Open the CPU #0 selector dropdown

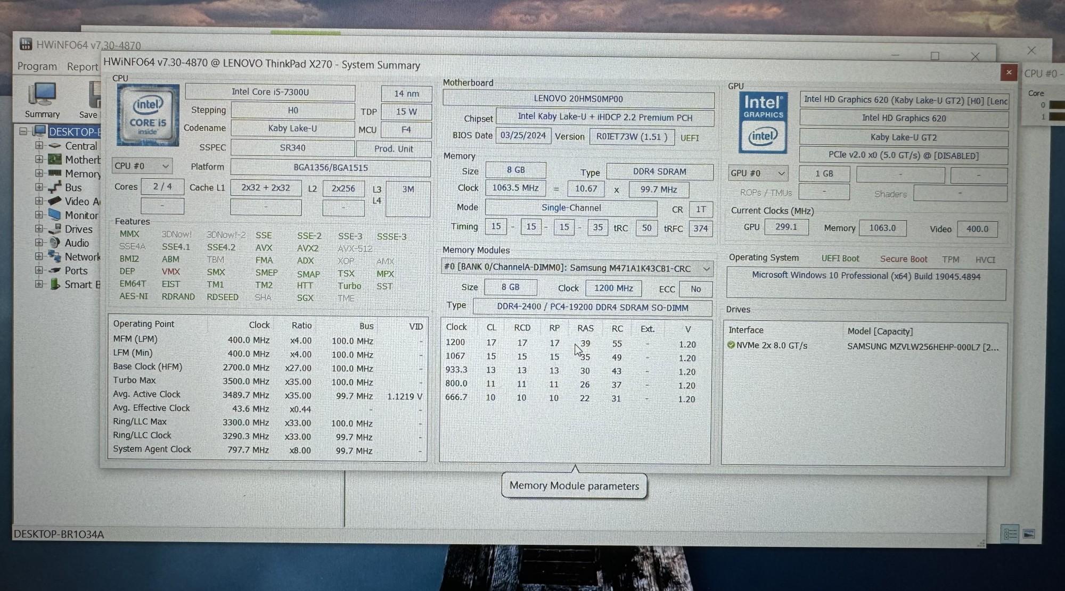tap(142, 166)
